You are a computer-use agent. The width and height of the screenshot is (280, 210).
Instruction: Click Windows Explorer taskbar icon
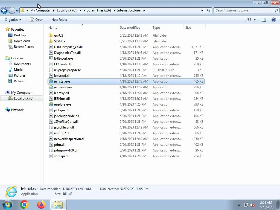coord(58,205)
